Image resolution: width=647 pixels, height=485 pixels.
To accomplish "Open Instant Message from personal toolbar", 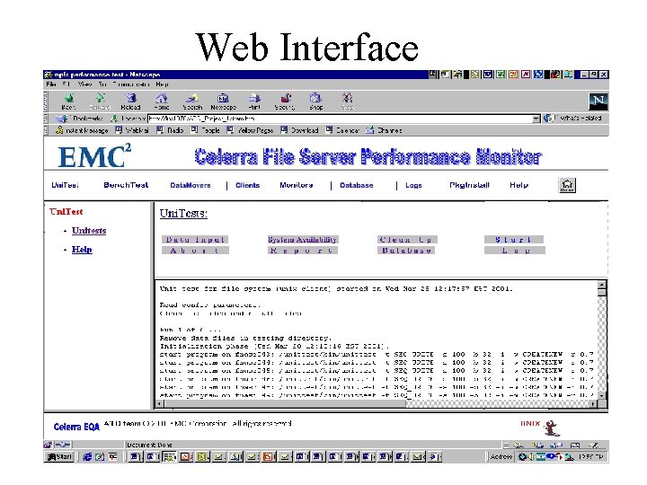I will click(x=82, y=130).
